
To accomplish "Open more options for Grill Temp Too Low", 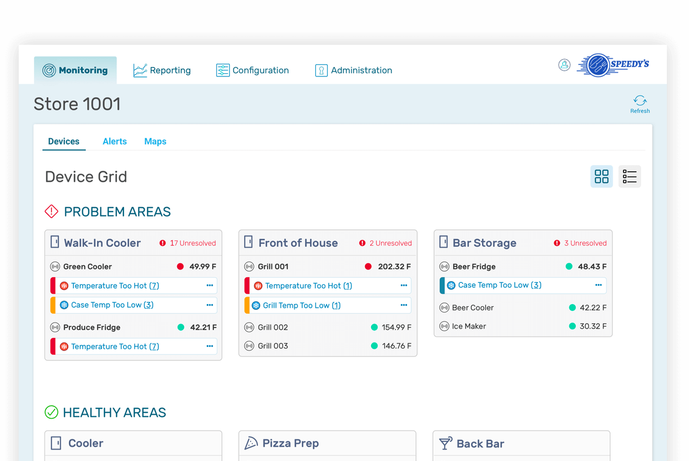I will [404, 305].
